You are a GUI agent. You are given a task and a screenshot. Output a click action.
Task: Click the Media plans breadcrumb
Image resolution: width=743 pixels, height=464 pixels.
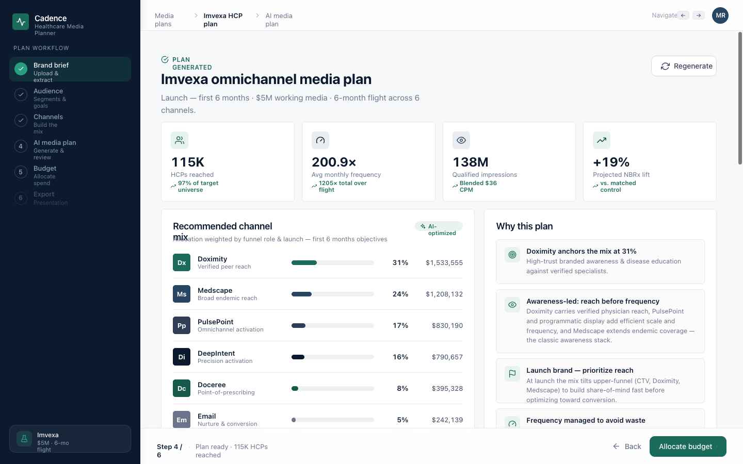(164, 20)
